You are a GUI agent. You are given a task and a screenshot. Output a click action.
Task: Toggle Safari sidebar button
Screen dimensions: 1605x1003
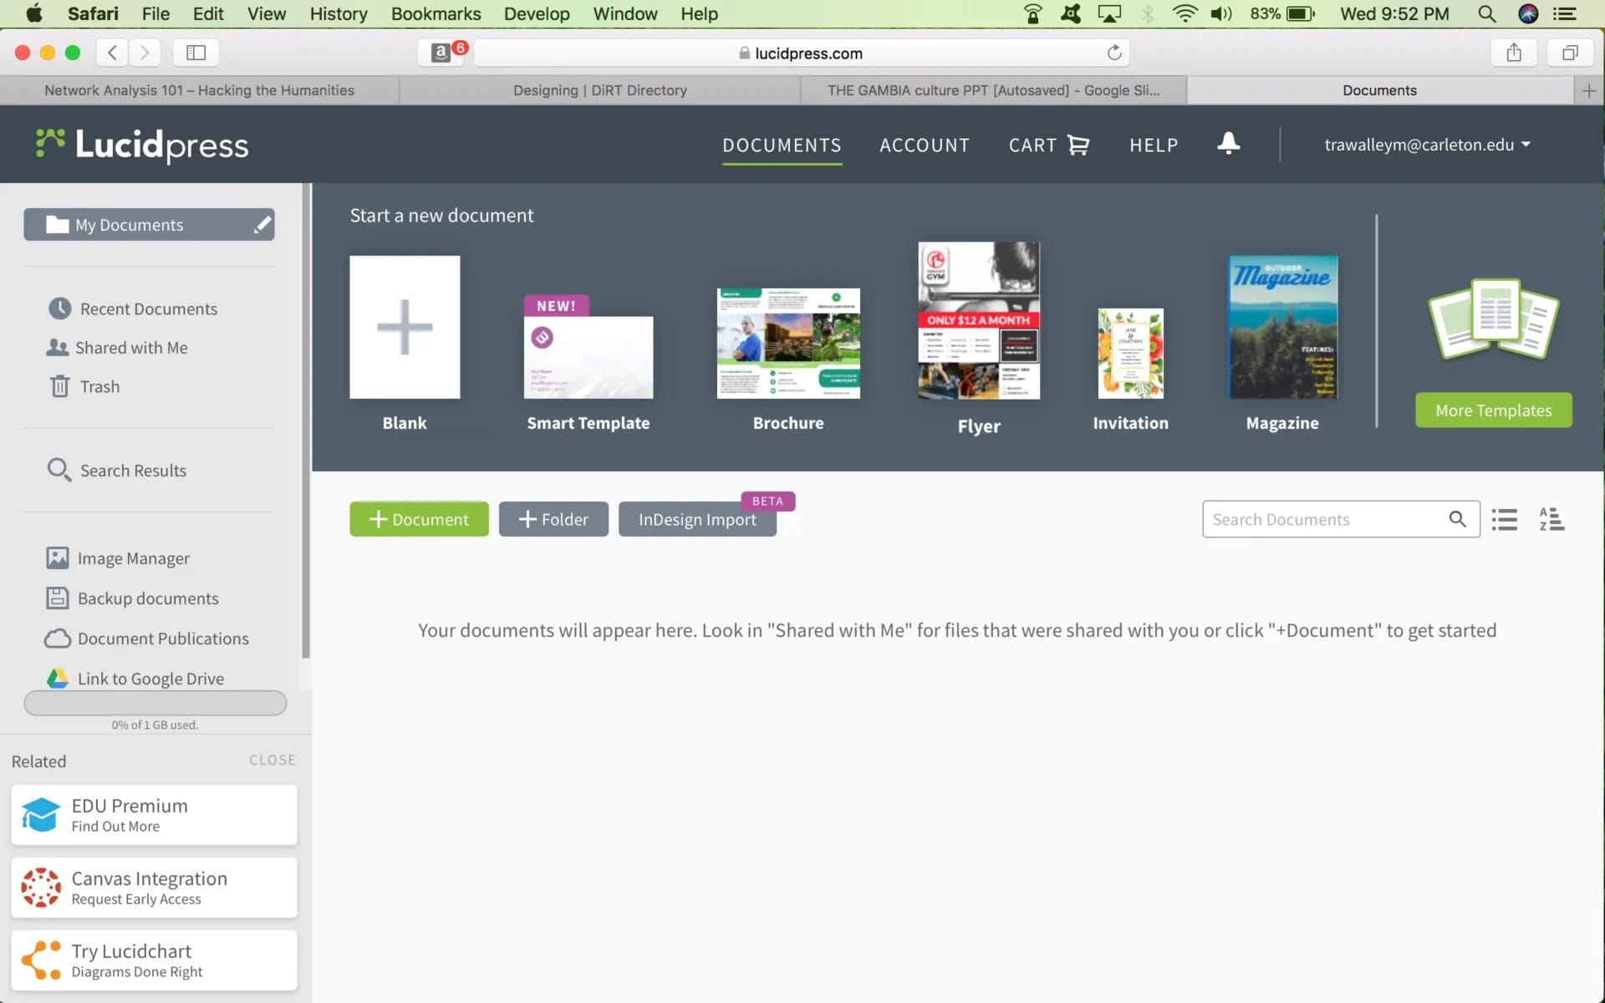click(196, 53)
